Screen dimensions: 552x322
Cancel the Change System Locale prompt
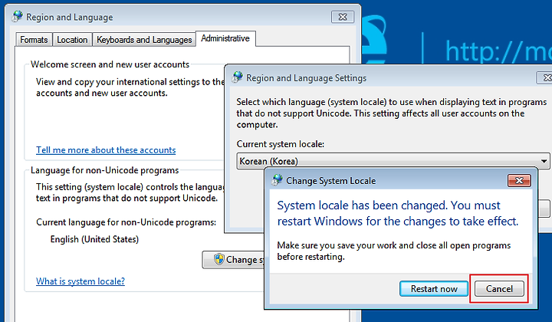[x=499, y=289]
